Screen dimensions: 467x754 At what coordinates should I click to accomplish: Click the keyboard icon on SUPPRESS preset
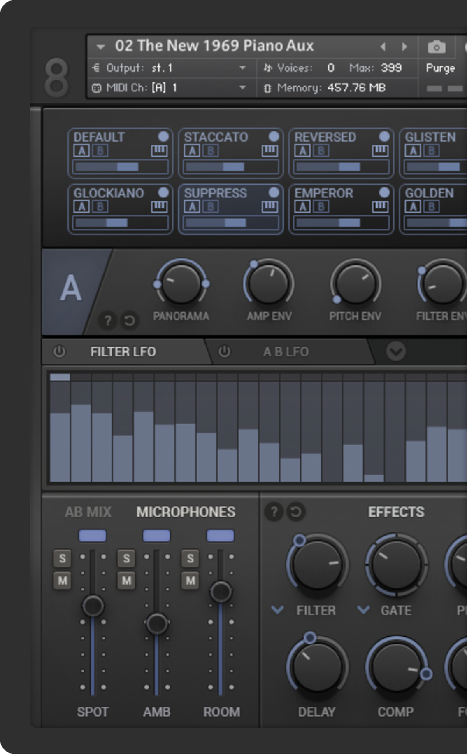click(270, 207)
